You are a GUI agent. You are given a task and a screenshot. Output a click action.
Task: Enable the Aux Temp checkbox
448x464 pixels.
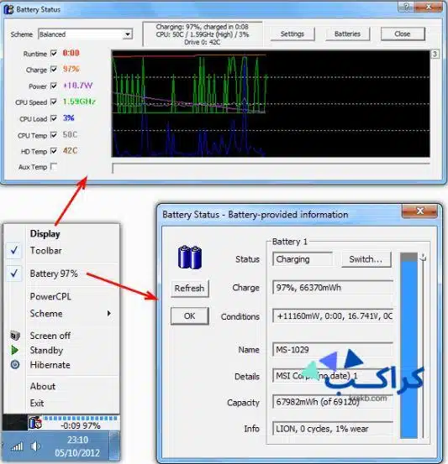tap(54, 167)
